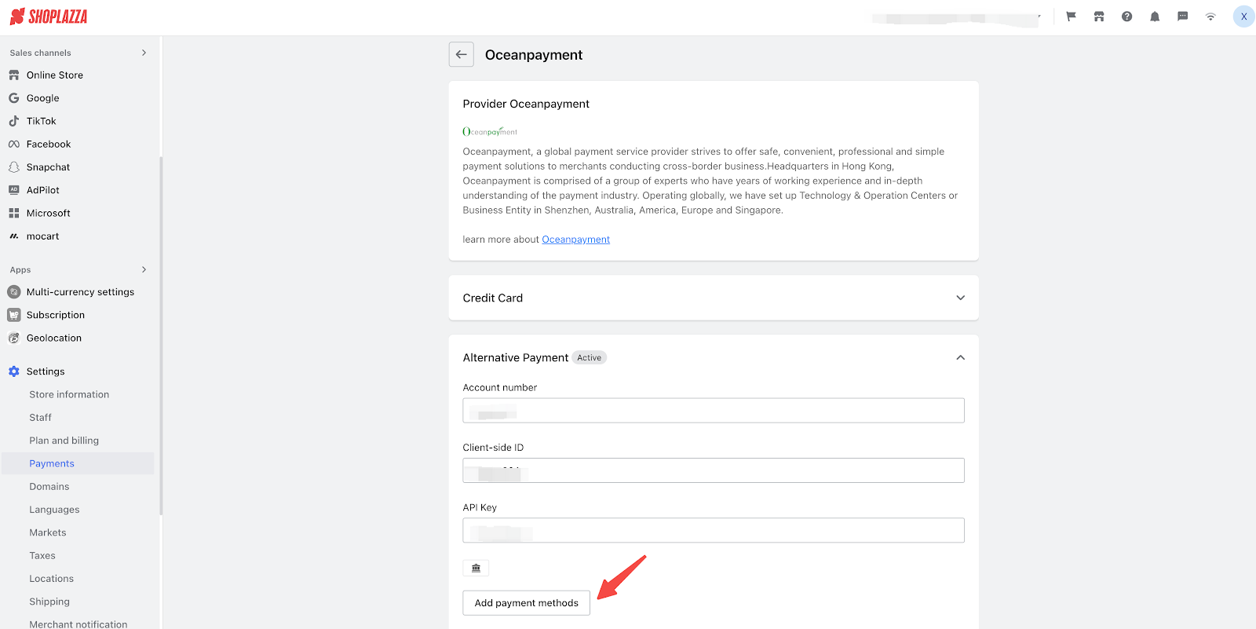Open the TikTok sales channel label
The width and height of the screenshot is (1256, 629).
click(x=42, y=121)
